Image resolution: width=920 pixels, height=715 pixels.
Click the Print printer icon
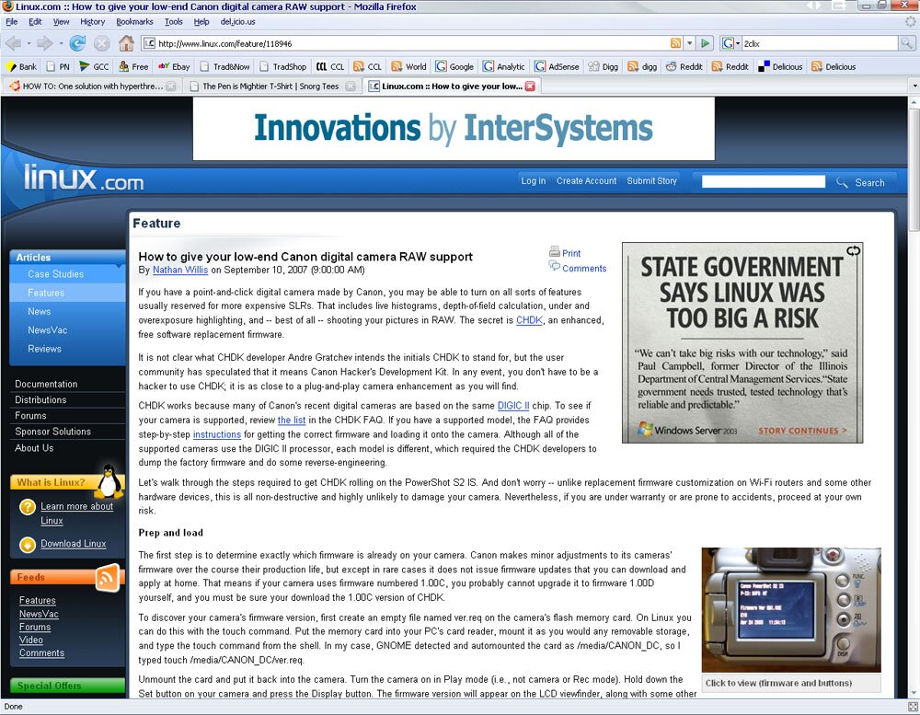coord(555,252)
